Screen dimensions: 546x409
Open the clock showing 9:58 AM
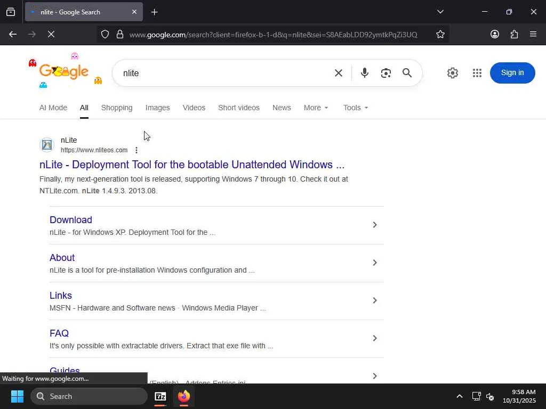[519, 396]
